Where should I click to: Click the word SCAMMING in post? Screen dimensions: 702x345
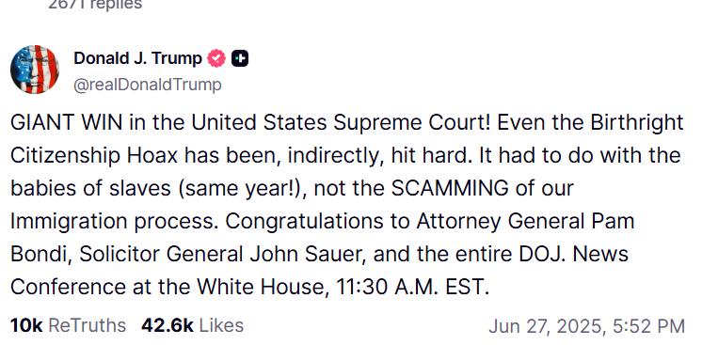point(450,188)
